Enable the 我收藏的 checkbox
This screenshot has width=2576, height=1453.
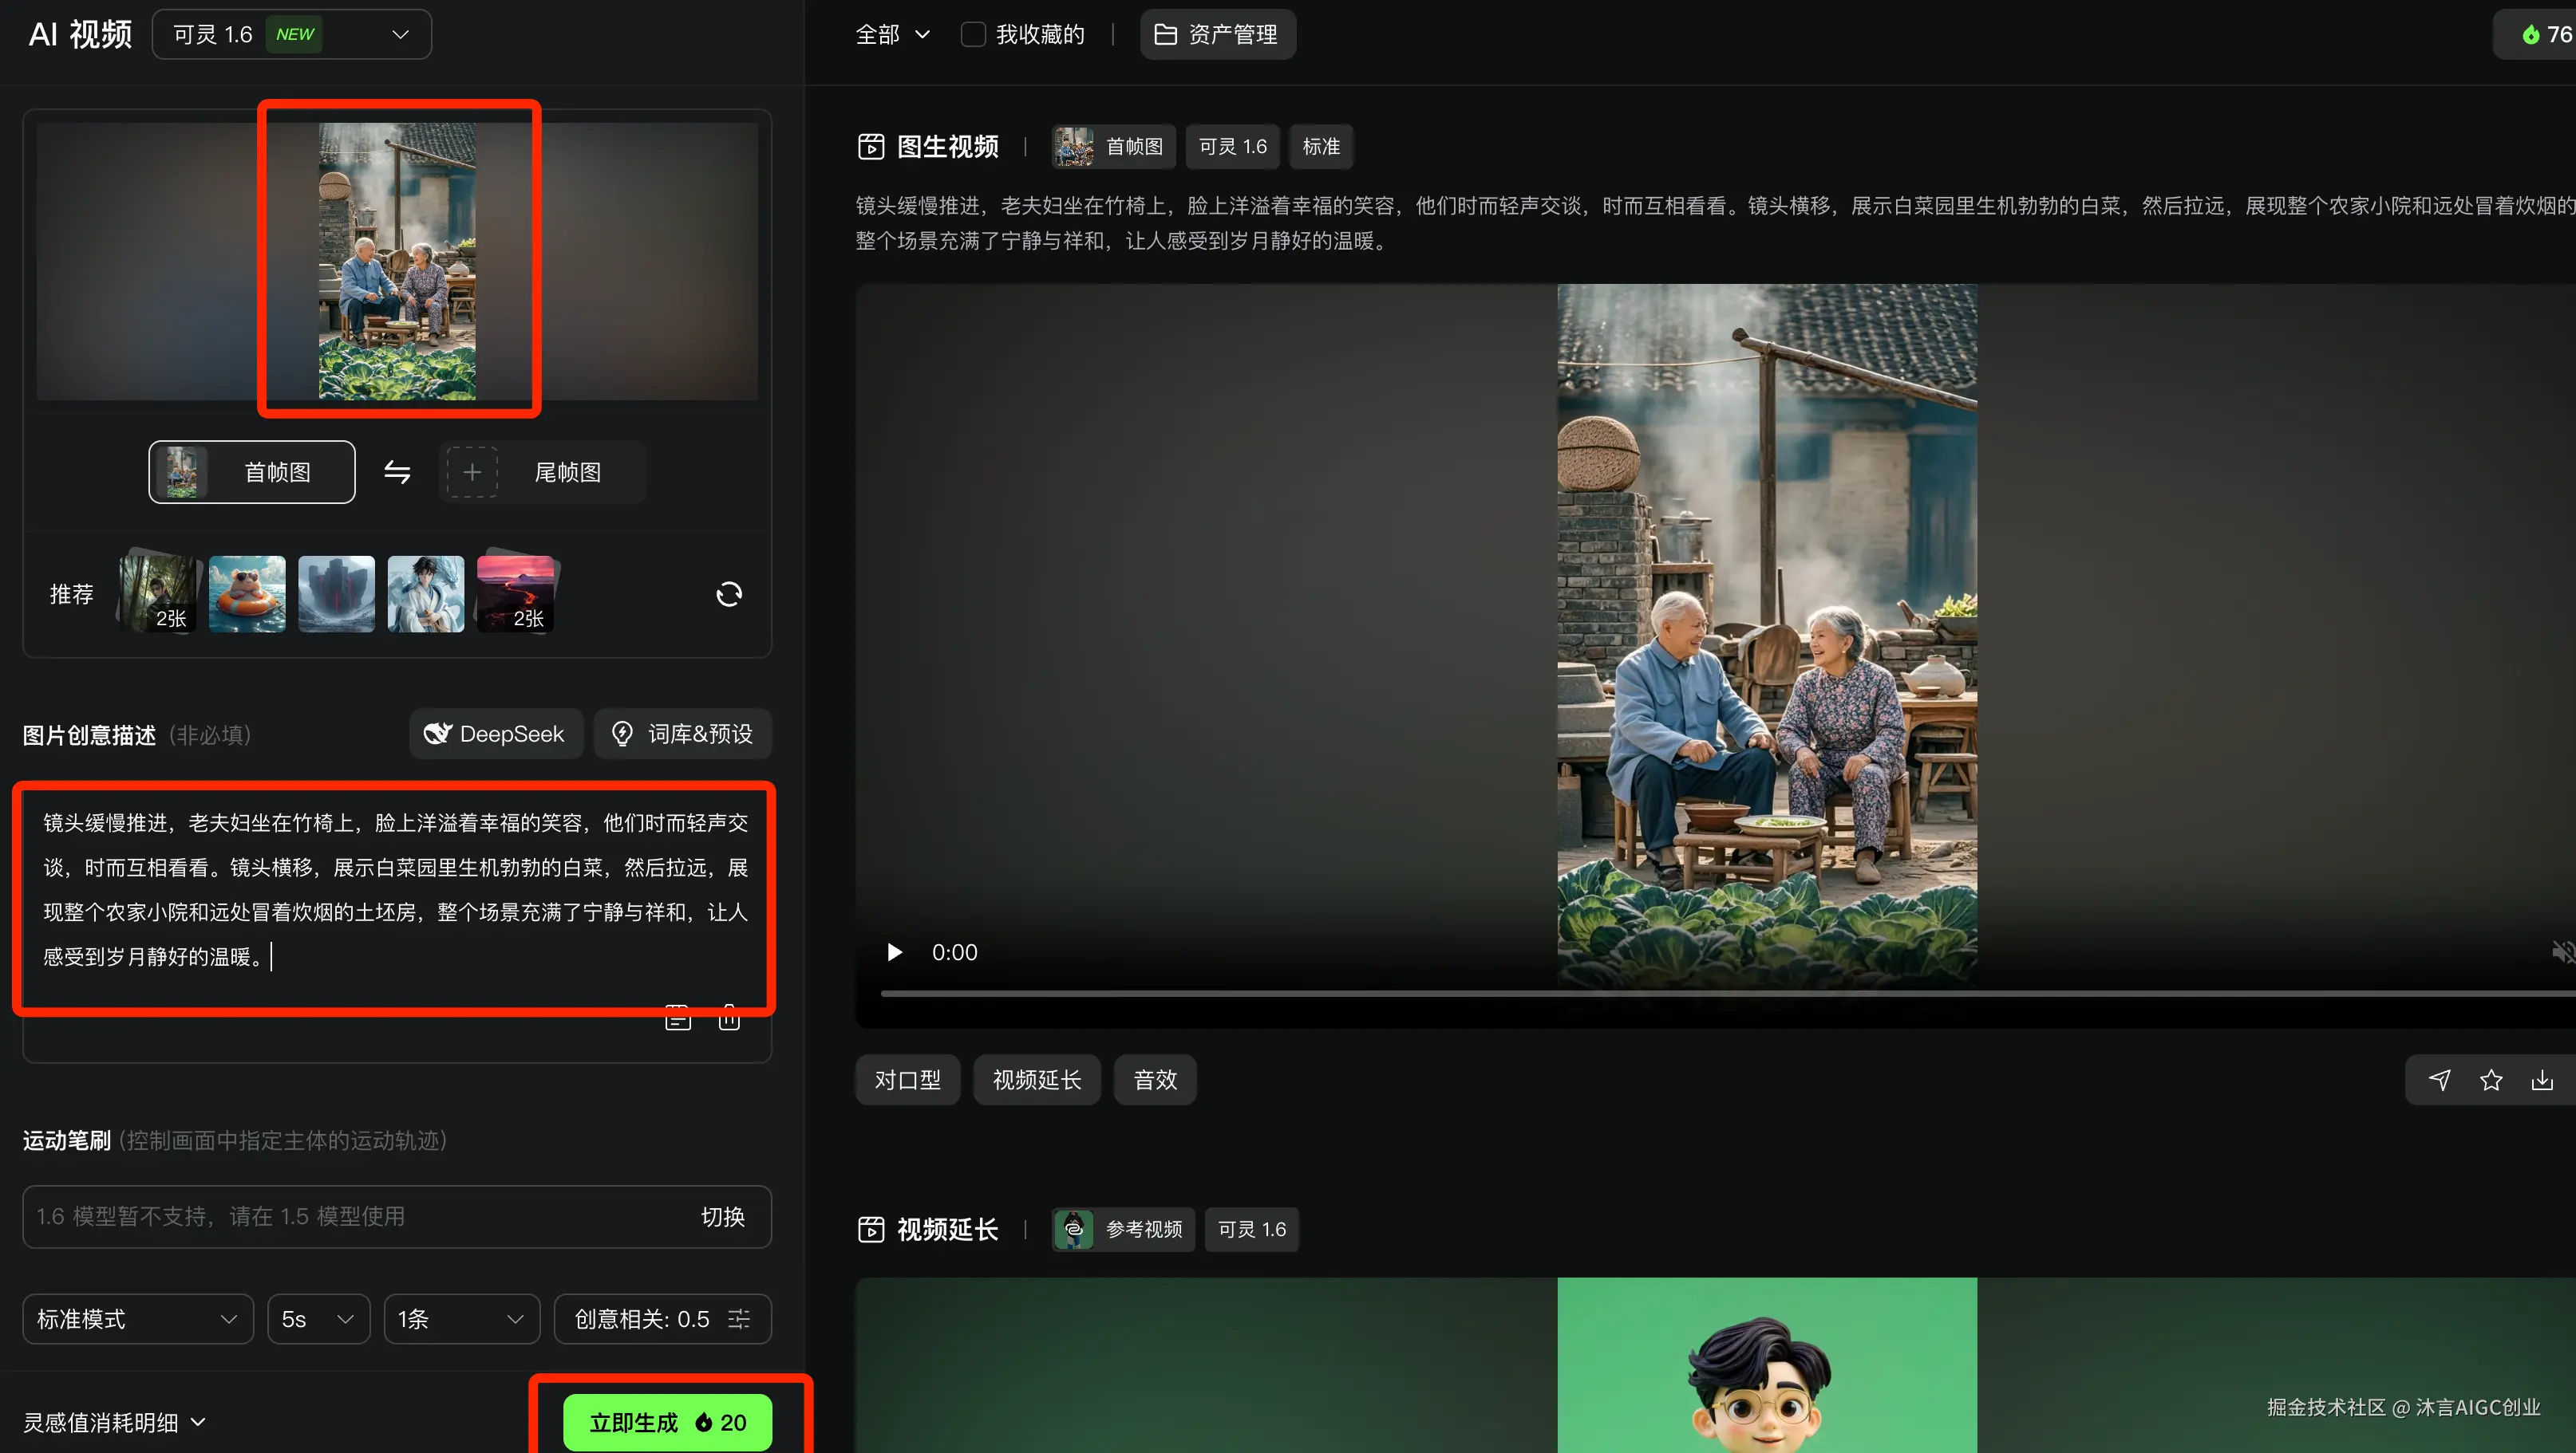point(973,35)
